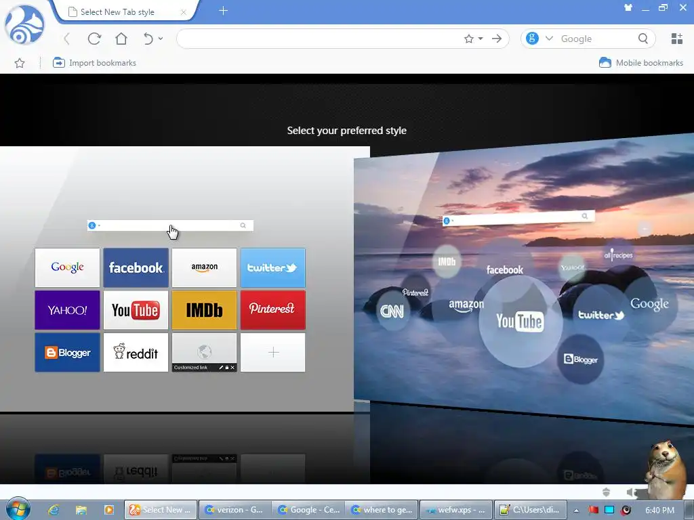This screenshot has width=694, height=520.
Task: Click the CNN bubble
Action: pos(392,311)
